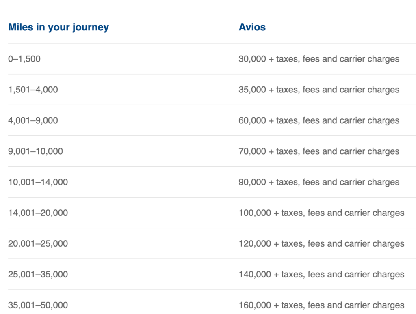Click the 'Avios' column header
This screenshot has width=416, height=314.
pyautogui.click(x=252, y=27)
